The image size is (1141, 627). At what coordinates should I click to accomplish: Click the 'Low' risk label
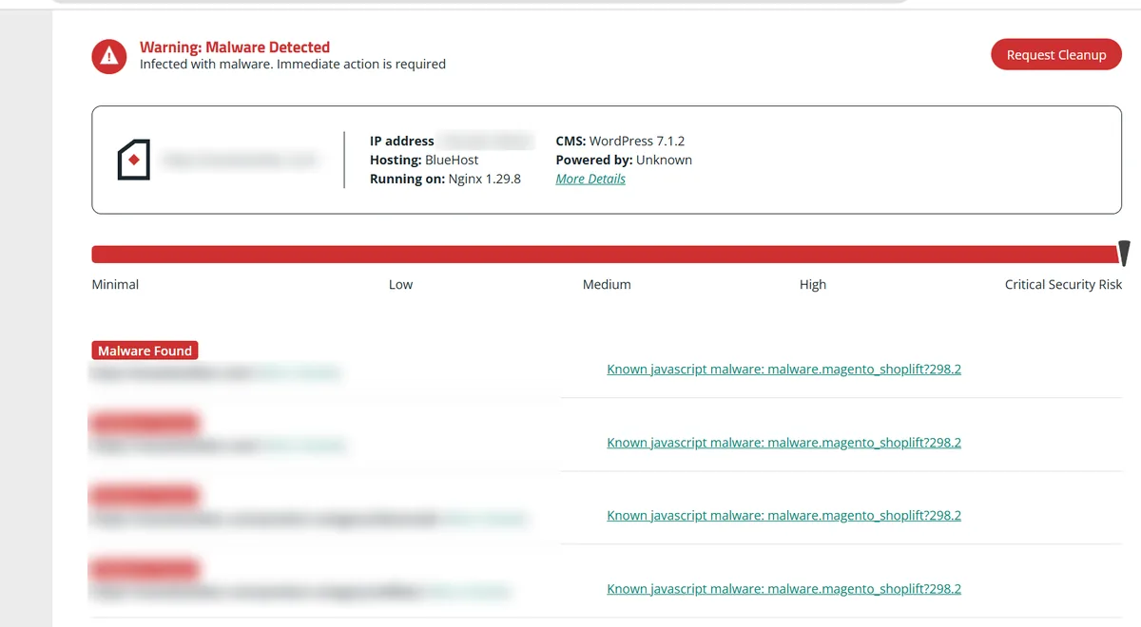click(400, 284)
